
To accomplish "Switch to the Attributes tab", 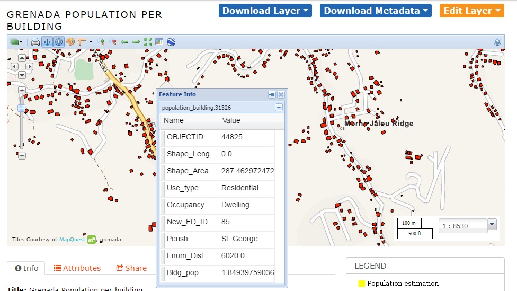I will 77,268.
